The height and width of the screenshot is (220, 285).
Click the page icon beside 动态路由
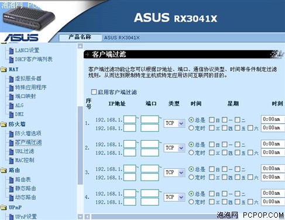tap(11, 198)
